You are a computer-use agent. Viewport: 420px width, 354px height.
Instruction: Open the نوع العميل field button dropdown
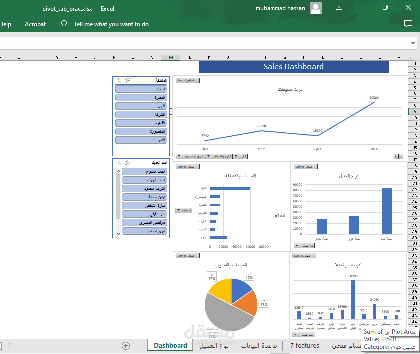[297, 245]
